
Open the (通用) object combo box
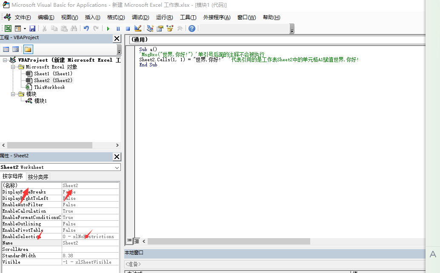tap(277, 40)
